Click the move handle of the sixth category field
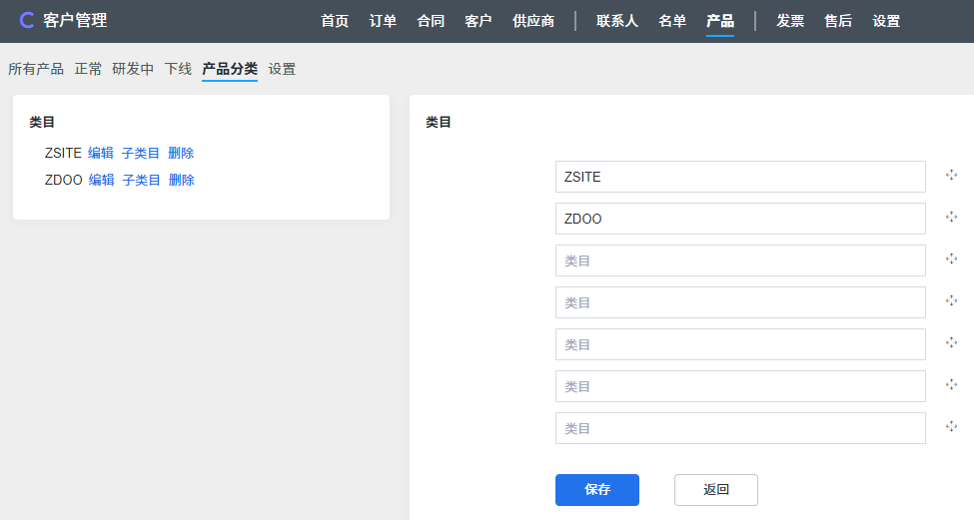The width and height of the screenshot is (974, 520). 951,385
